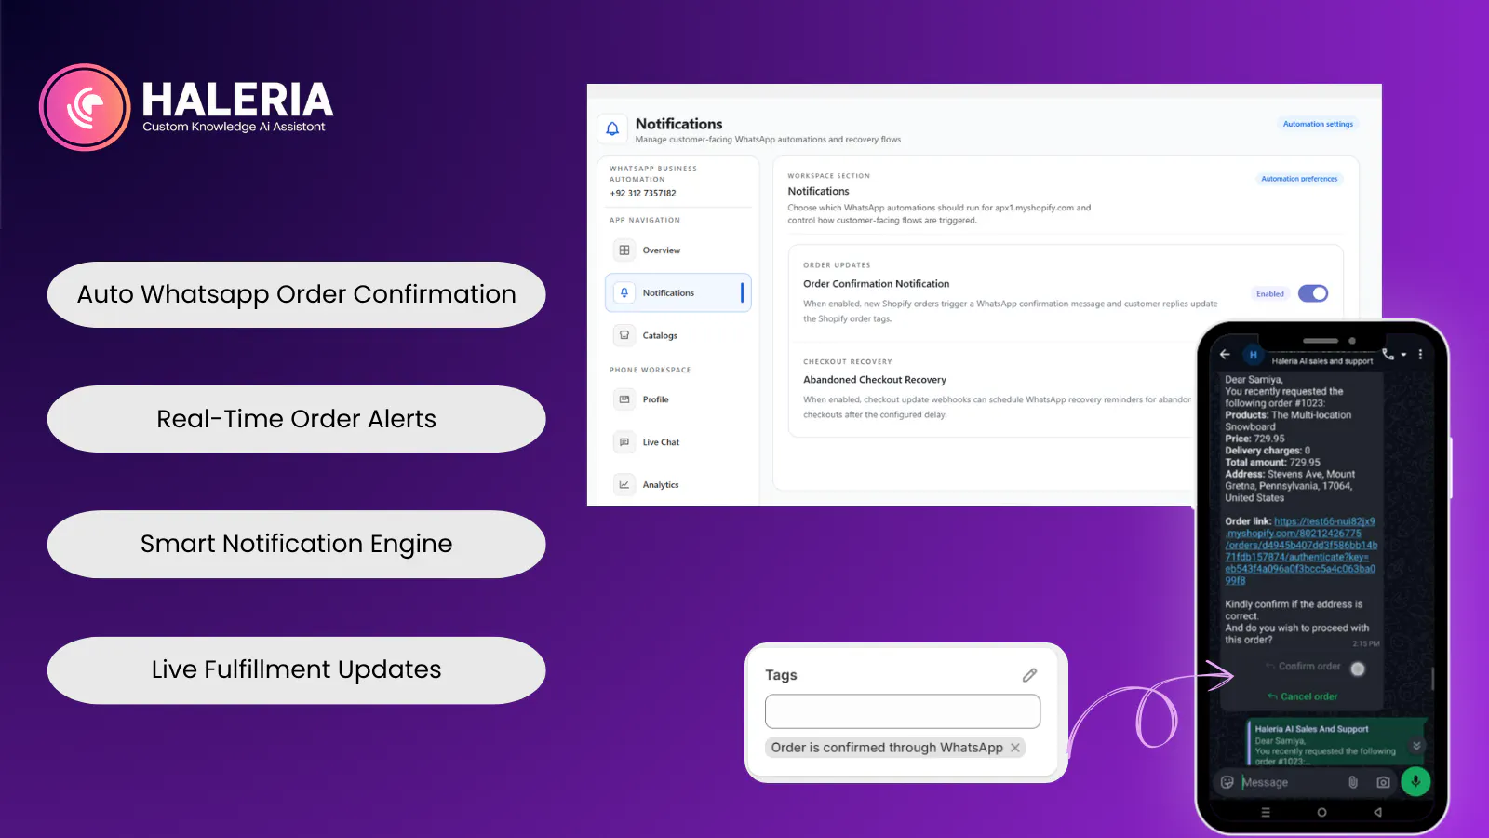Click the Tags edit pencil icon
Screen dimensions: 1489x838
click(1029, 675)
